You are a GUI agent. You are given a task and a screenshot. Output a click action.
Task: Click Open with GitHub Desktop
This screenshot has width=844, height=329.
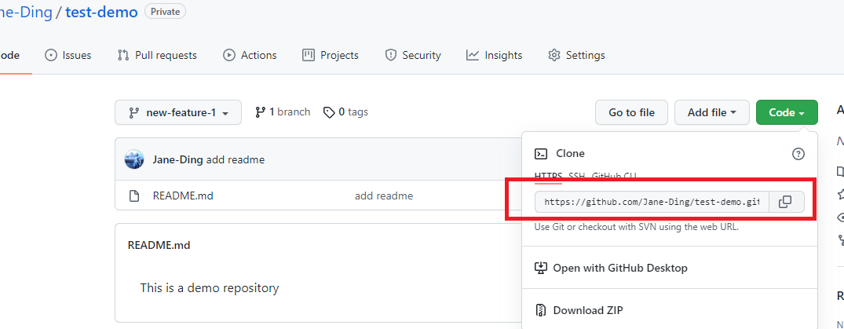pos(611,268)
